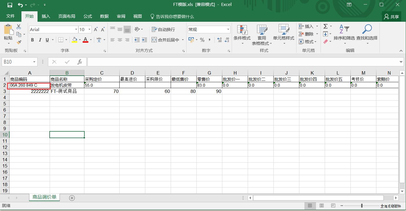The height and width of the screenshot is (211, 406).
Task: Toggle Wrap Text option
Action: (163, 29)
